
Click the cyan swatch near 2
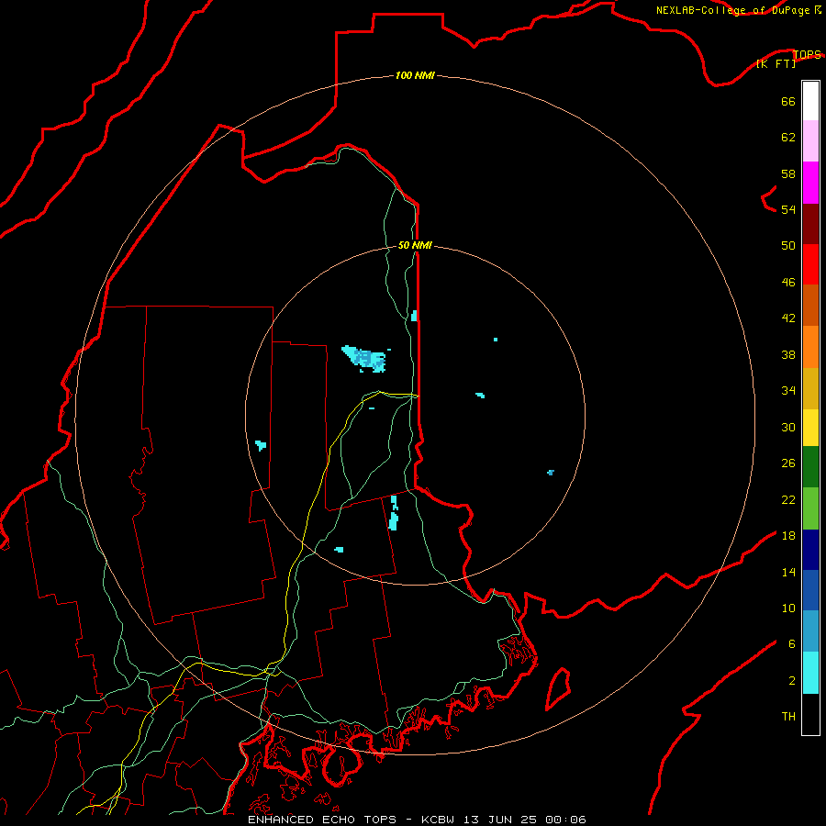[810, 673]
